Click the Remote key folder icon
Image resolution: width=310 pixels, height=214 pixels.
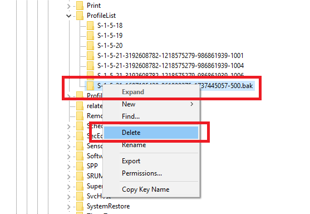click(80, 116)
